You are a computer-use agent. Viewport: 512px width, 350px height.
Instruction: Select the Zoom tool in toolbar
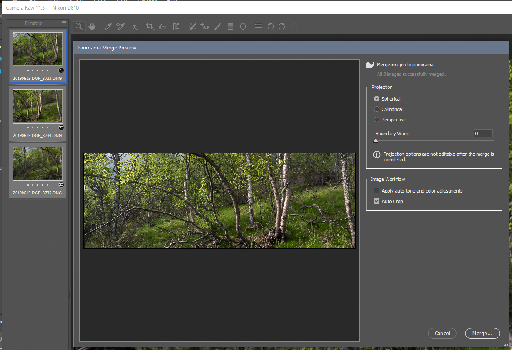79,26
